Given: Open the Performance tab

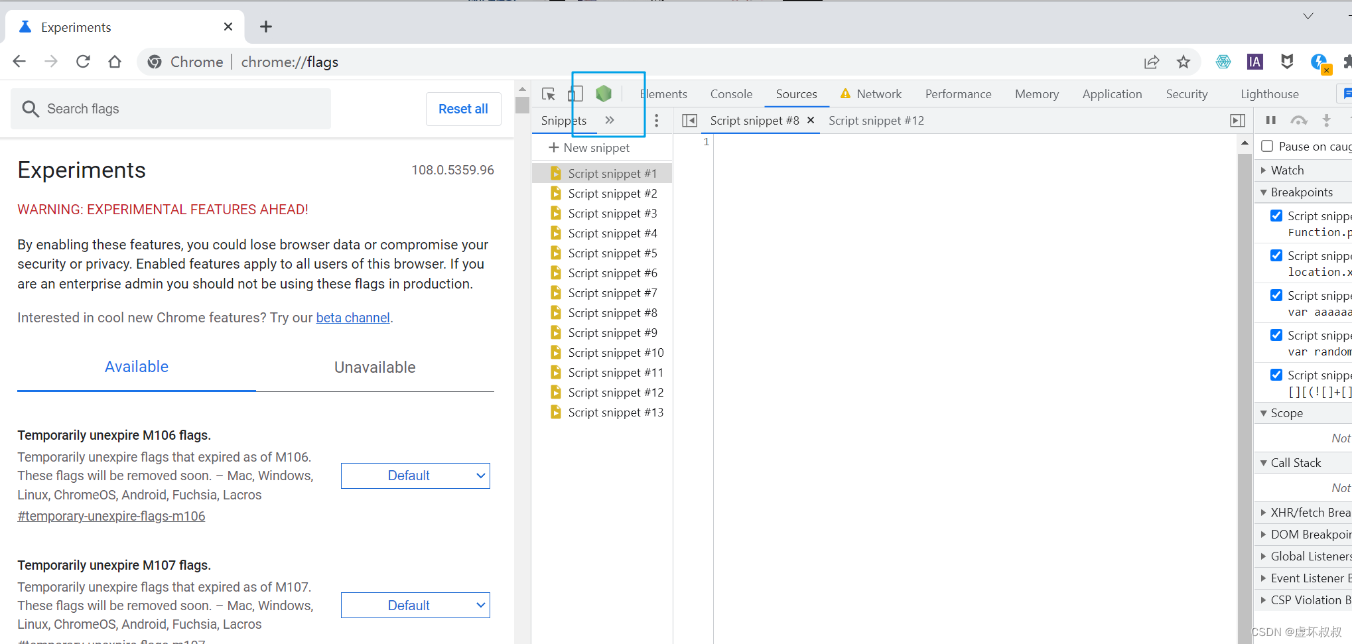Looking at the screenshot, I should [958, 94].
